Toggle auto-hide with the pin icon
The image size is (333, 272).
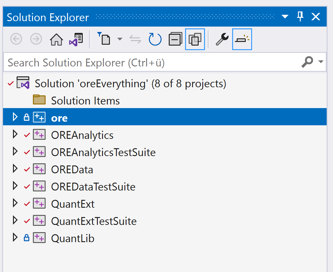(300, 17)
